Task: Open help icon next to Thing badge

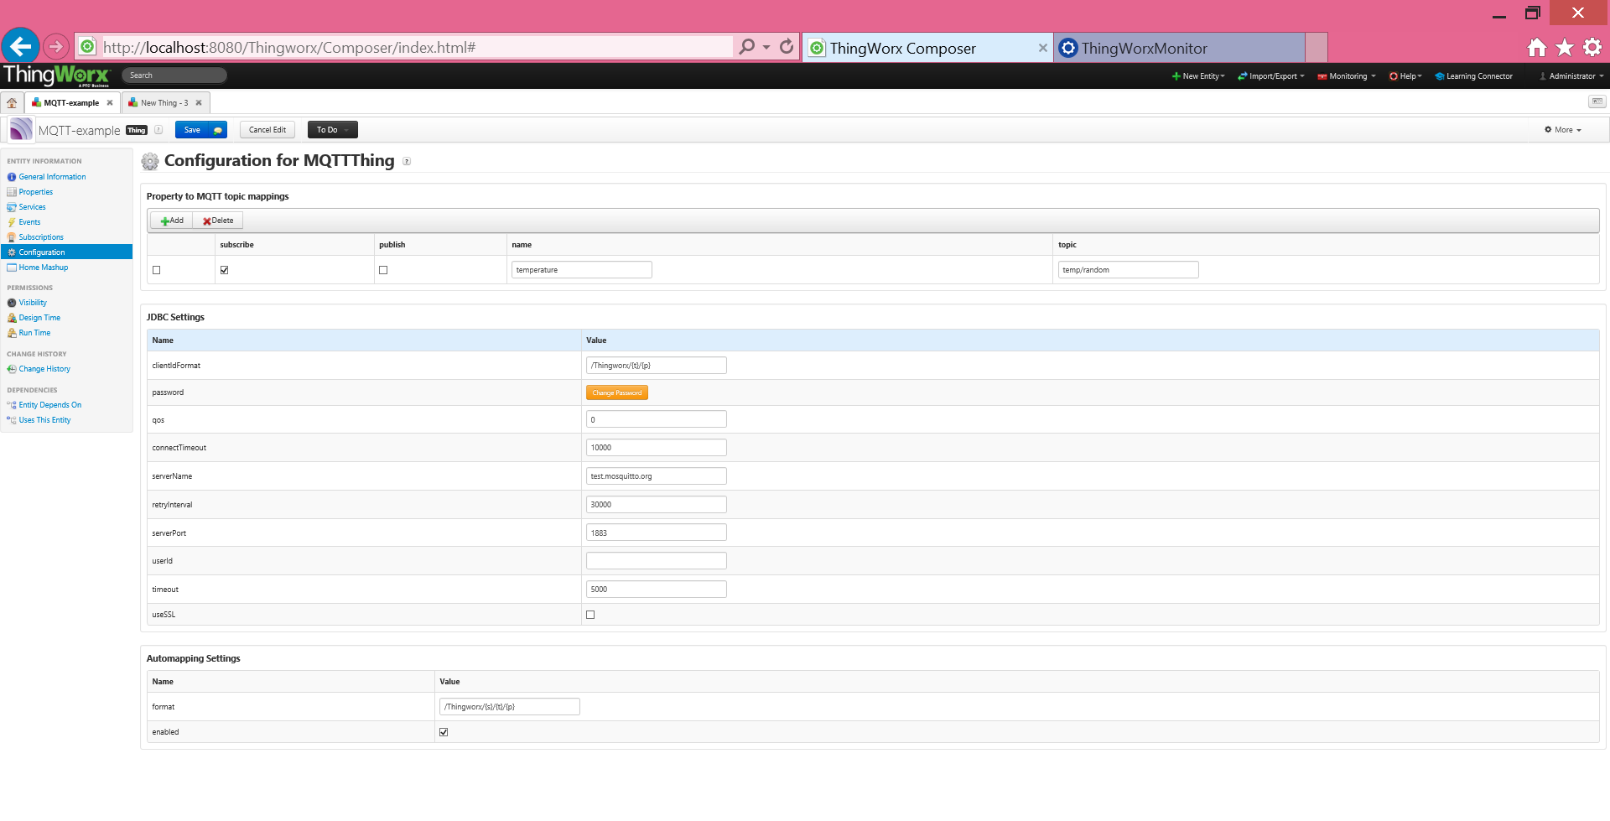Action: [x=158, y=130]
